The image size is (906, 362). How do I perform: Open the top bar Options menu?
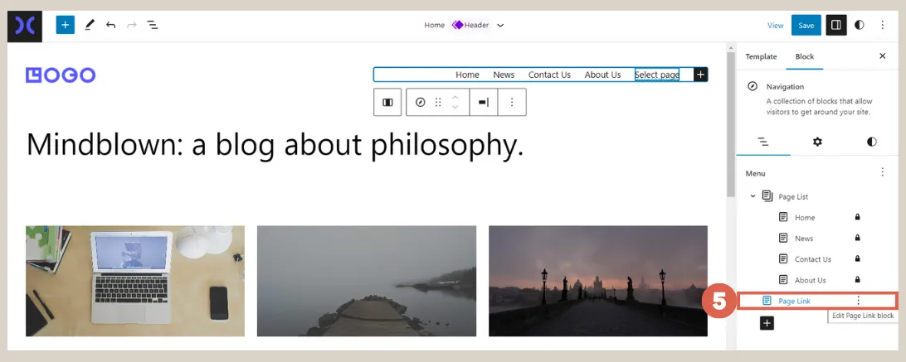point(882,26)
